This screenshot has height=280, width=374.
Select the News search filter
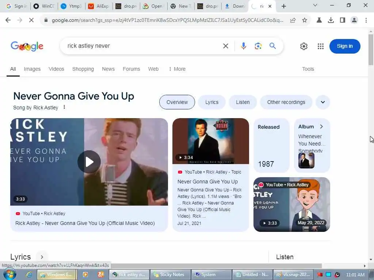click(108, 69)
